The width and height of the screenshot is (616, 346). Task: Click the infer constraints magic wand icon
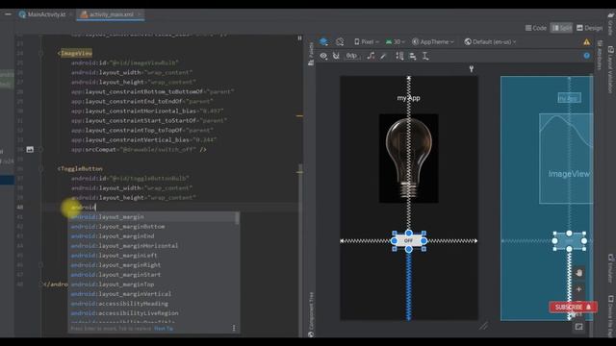(x=383, y=56)
